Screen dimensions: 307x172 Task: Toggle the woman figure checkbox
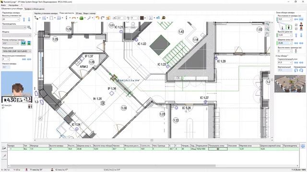tap(296, 29)
